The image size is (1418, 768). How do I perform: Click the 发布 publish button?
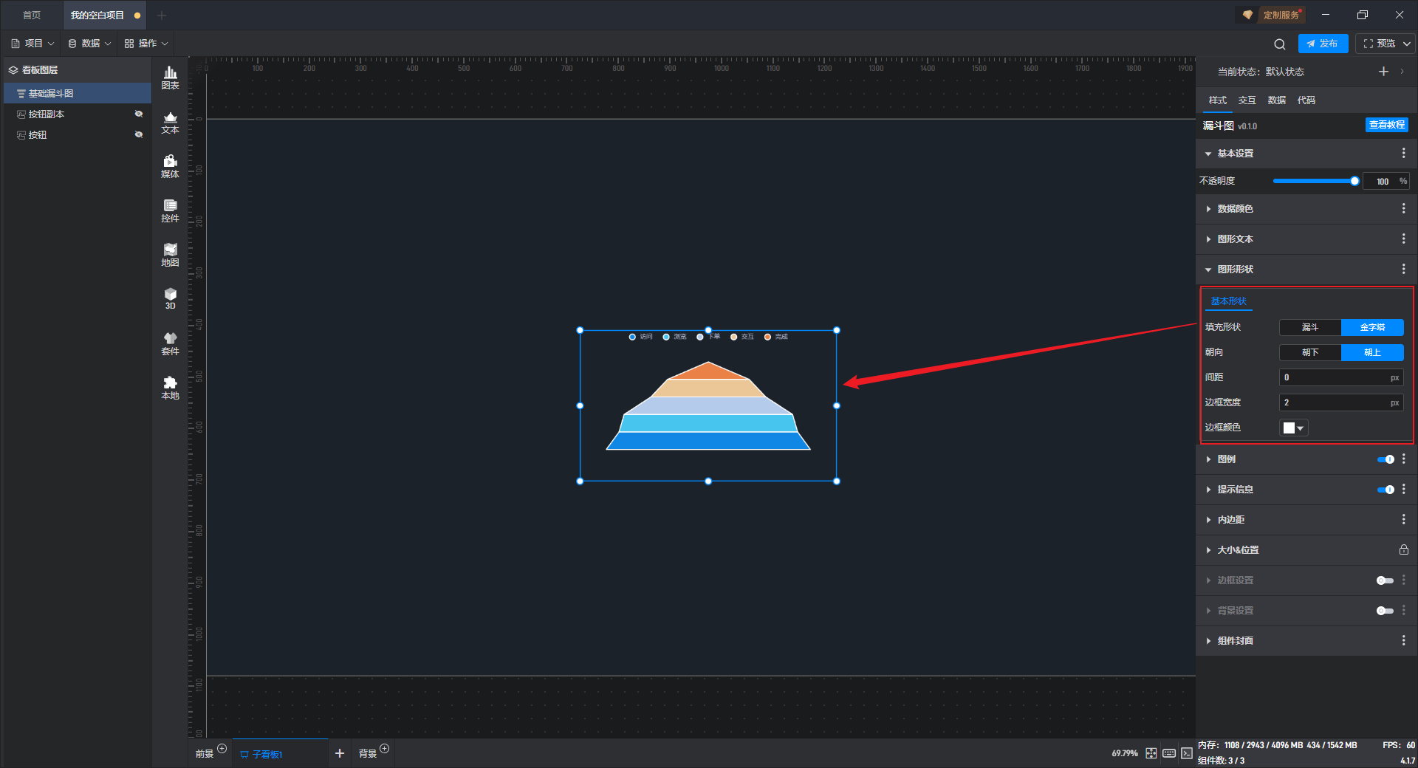coord(1323,44)
